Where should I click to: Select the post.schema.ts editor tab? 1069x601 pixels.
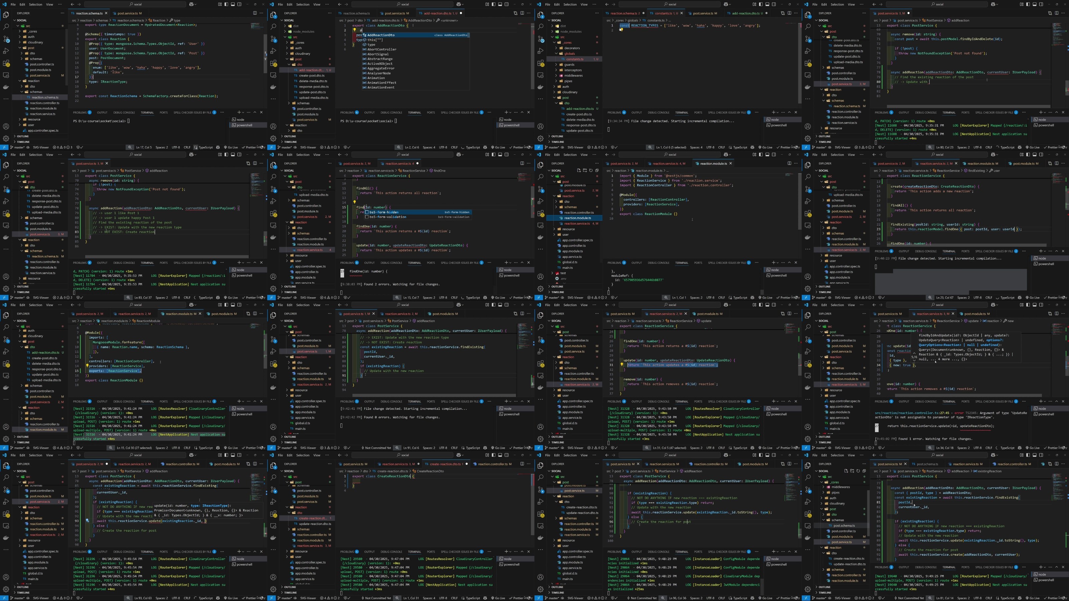click(x=927, y=464)
